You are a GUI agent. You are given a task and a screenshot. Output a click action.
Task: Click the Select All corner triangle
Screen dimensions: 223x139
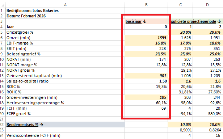pos(3,5)
